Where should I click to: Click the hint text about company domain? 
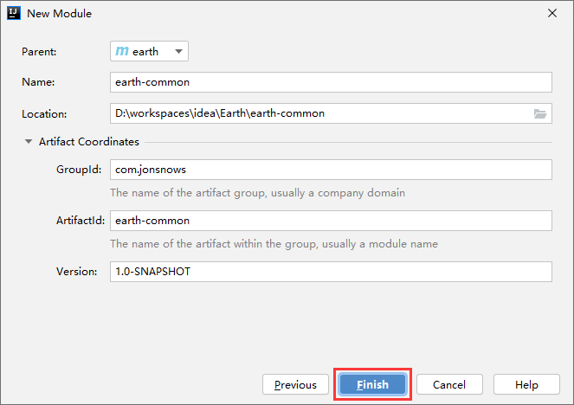pyautogui.click(x=257, y=193)
